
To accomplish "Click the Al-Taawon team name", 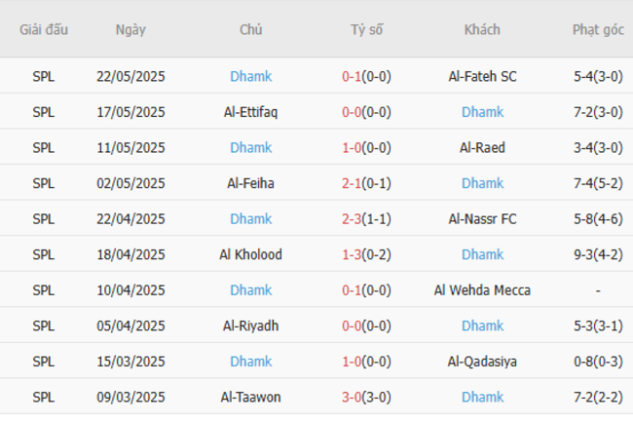I will 251,397.
